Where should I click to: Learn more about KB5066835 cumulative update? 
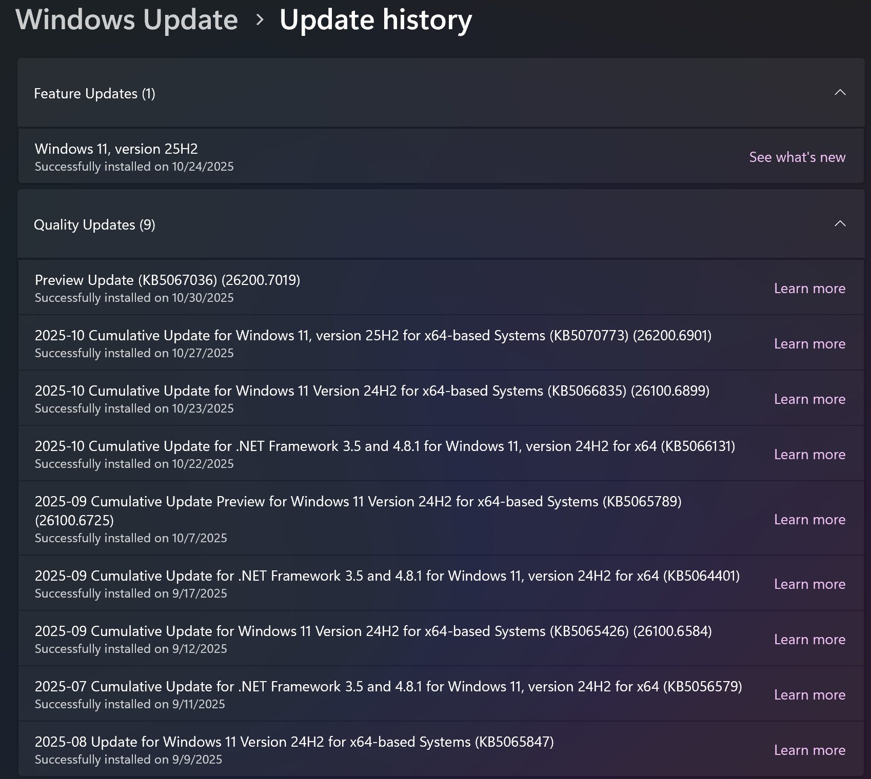(x=809, y=399)
